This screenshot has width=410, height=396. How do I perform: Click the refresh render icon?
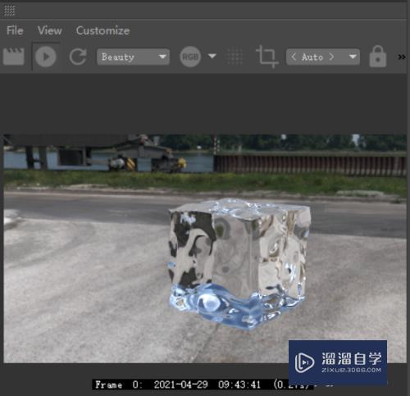click(78, 57)
